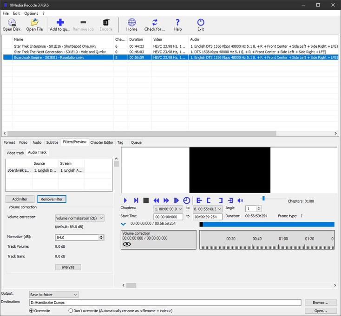Open the Help question mark icon

(177, 22)
